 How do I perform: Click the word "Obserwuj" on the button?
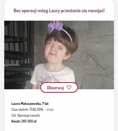point(55,88)
